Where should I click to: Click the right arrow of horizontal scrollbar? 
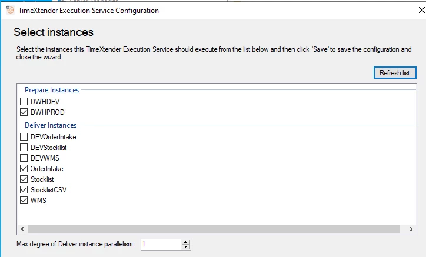click(x=411, y=229)
